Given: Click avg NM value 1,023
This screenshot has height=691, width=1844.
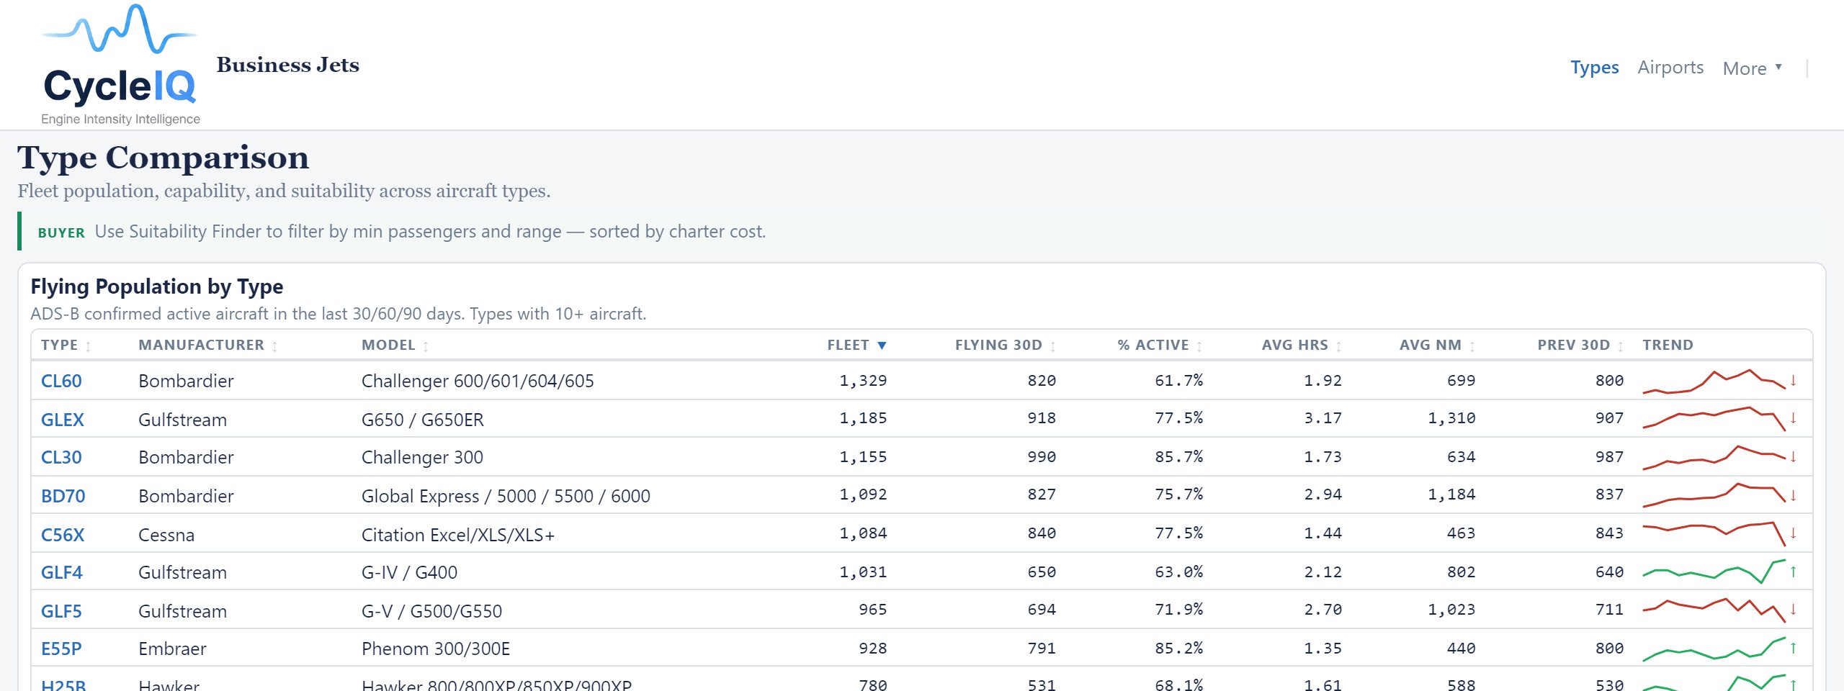Looking at the screenshot, I should click(x=1451, y=610).
